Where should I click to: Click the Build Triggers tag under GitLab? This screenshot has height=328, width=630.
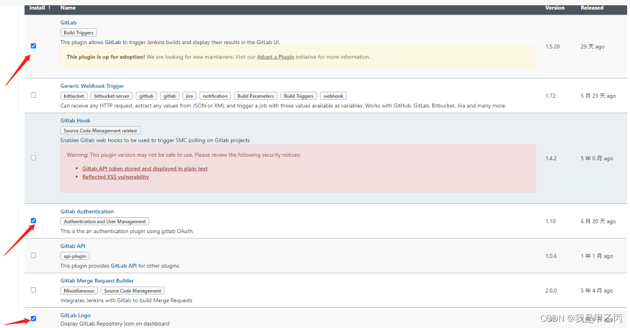tap(79, 33)
